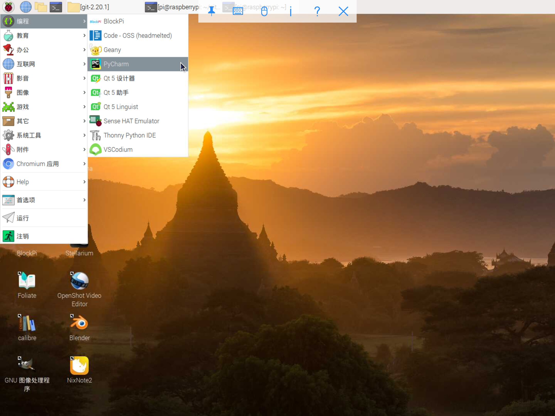Open the Foliate desktop shortcut

coord(27,285)
